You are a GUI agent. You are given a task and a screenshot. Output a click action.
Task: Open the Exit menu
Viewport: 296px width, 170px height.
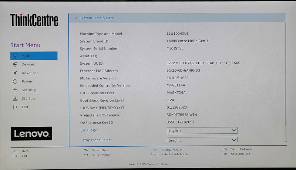click(x=25, y=107)
